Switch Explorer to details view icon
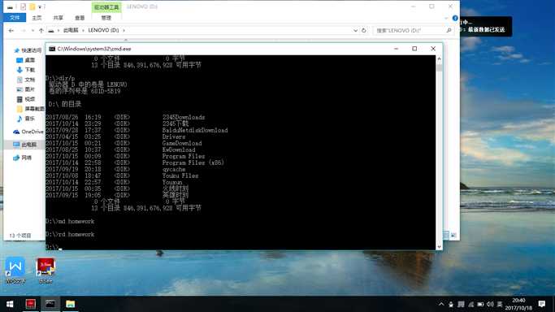 [446, 236]
